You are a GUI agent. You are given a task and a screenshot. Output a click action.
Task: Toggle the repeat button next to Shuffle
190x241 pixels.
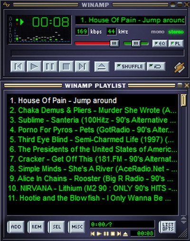pyautogui.click(x=156, y=66)
